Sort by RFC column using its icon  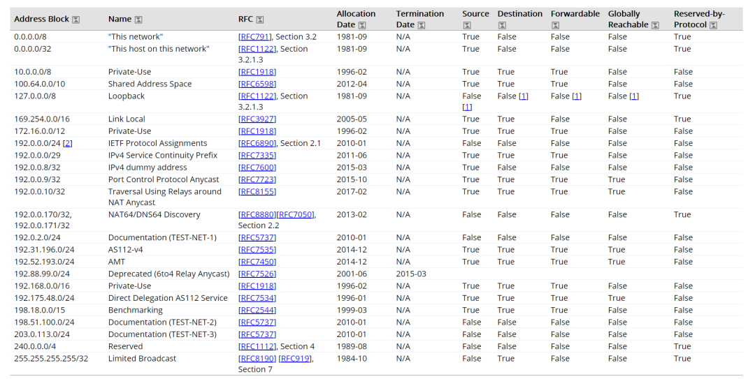pos(260,20)
